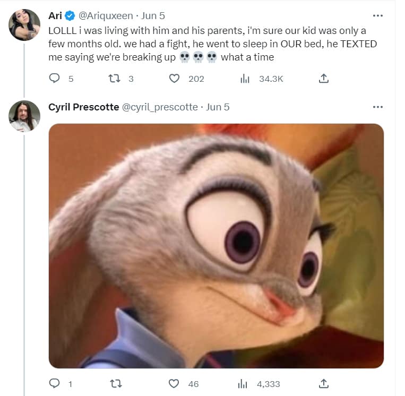Viewport: 405px width, 396px height.
Task: Share Ari's tweet
Action: [324, 79]
